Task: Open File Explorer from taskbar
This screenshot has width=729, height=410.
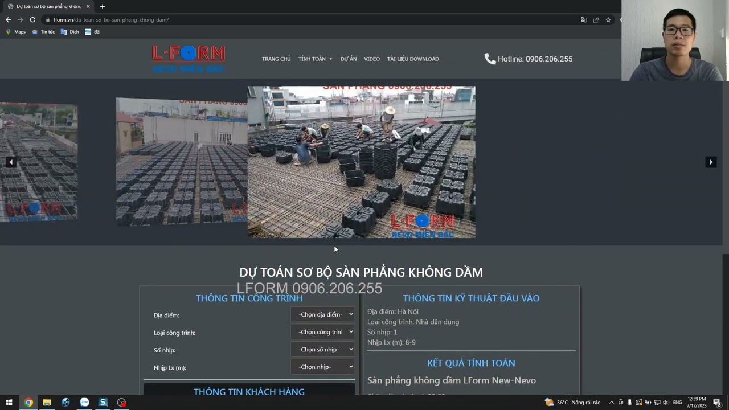Action: 47,402
